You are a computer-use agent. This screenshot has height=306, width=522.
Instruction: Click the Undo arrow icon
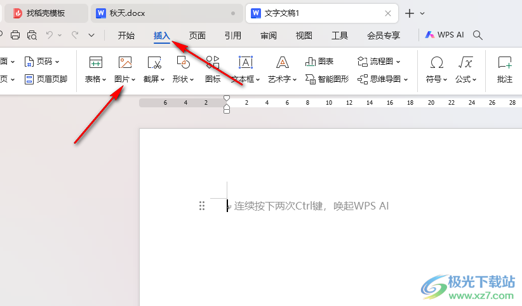[50, 35]
